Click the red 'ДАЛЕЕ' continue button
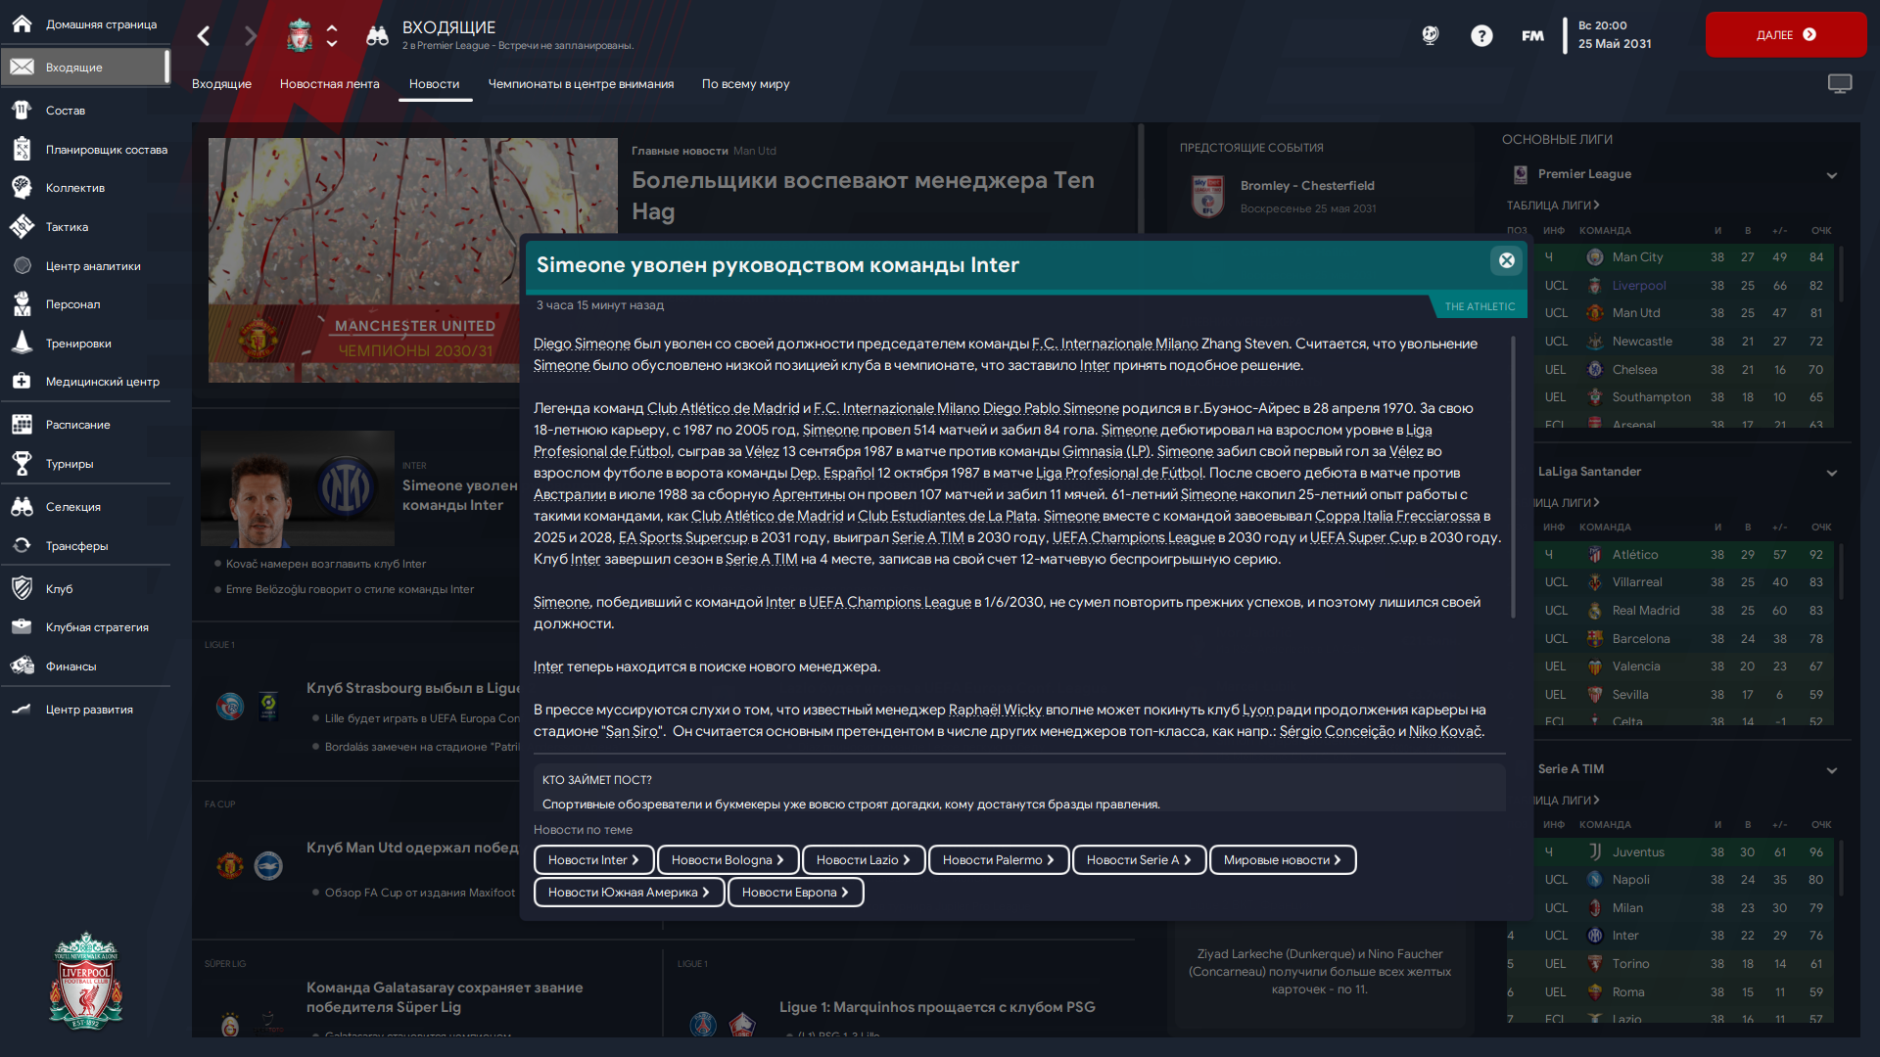This screenshot has height=1057, width=1880. coord(1785,34)
